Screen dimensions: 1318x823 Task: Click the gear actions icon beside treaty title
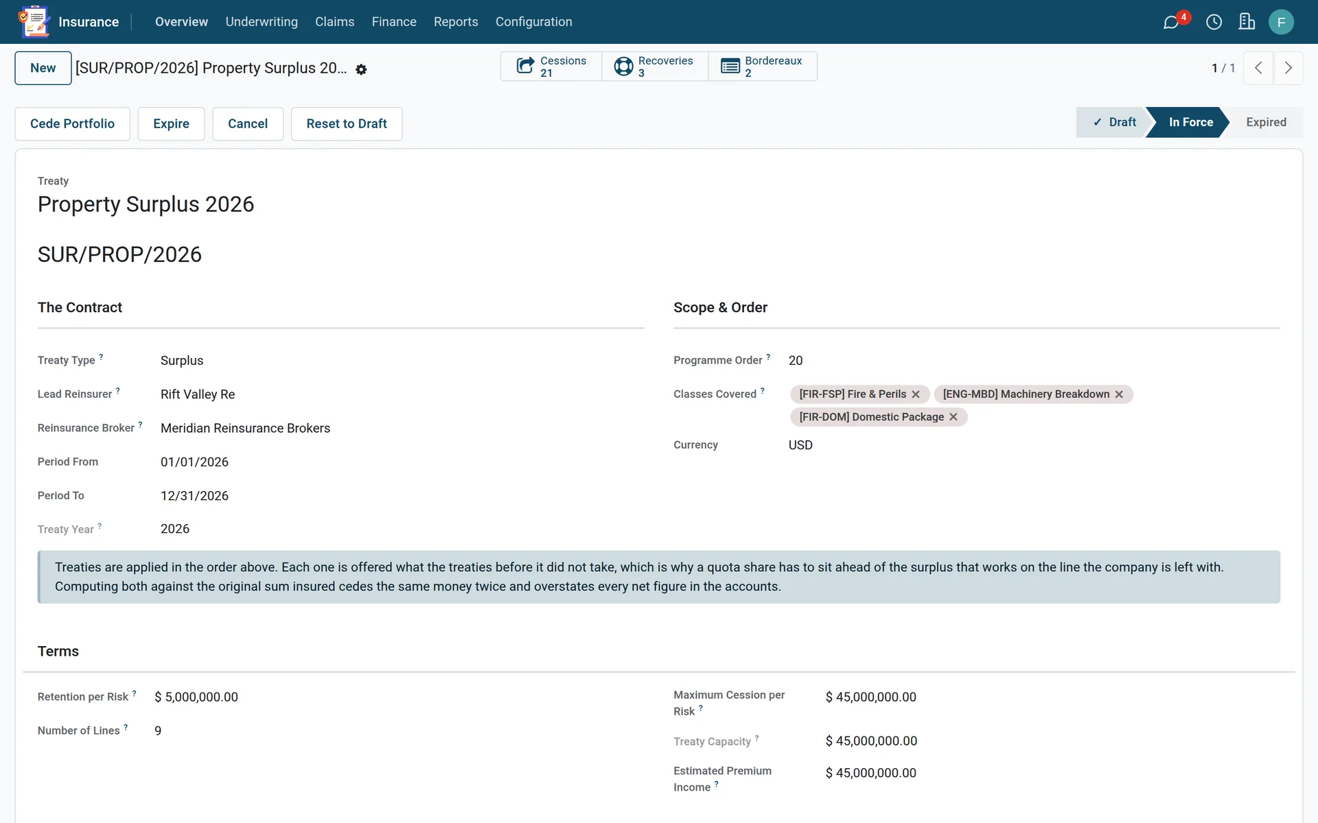click(x=361, y=69)
